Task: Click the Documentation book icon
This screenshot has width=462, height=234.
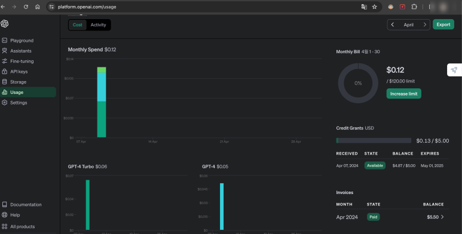Action: (x=4, y=204)
